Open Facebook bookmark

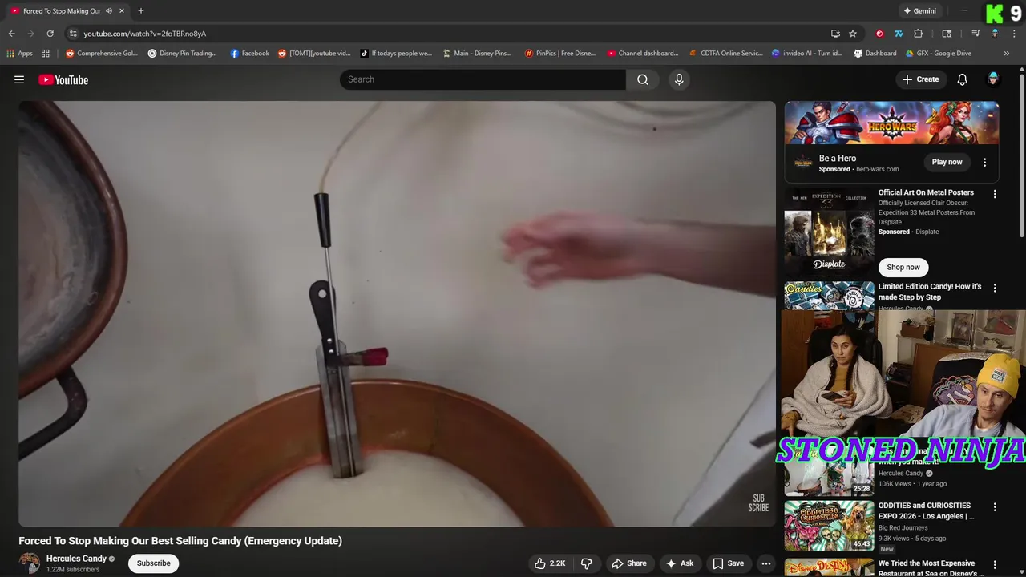point(249,54)
